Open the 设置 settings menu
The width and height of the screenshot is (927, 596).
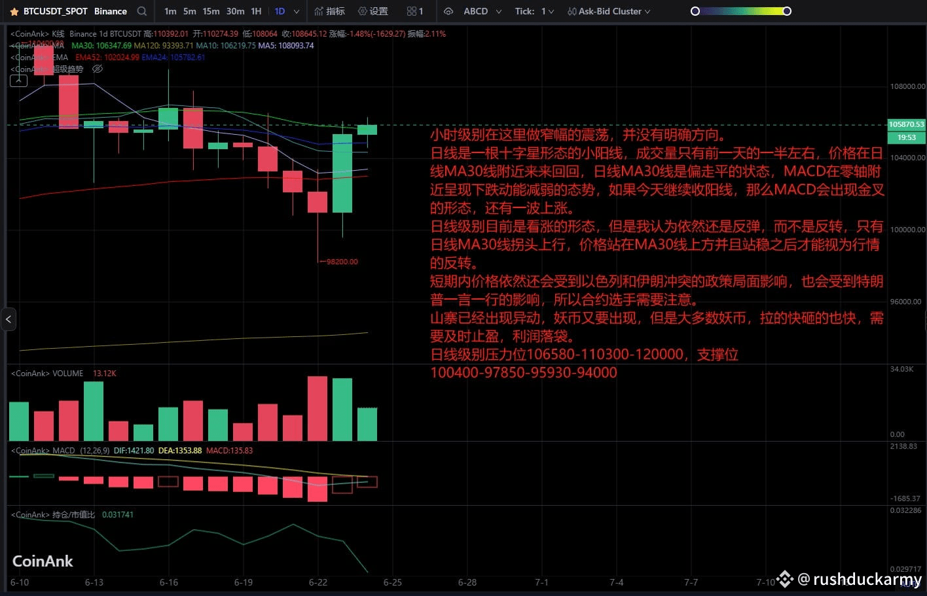coord(373,11)
